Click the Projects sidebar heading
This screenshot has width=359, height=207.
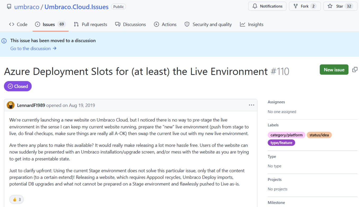point(275,180)
